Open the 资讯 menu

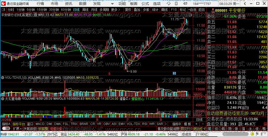[69, 4]
